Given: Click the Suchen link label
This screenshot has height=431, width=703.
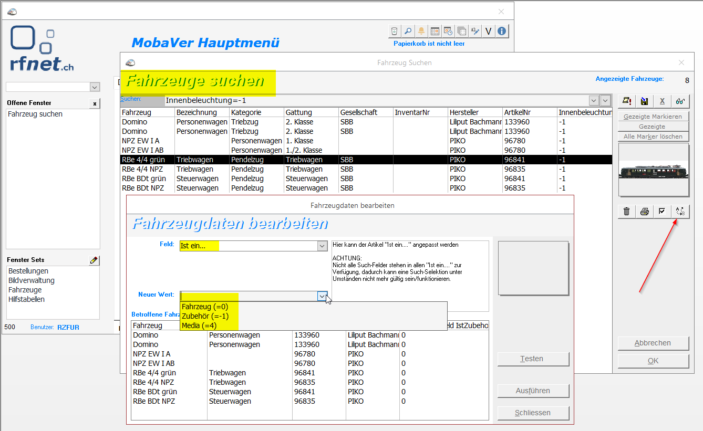Looking at the screenshot, I should coord(130,99).
